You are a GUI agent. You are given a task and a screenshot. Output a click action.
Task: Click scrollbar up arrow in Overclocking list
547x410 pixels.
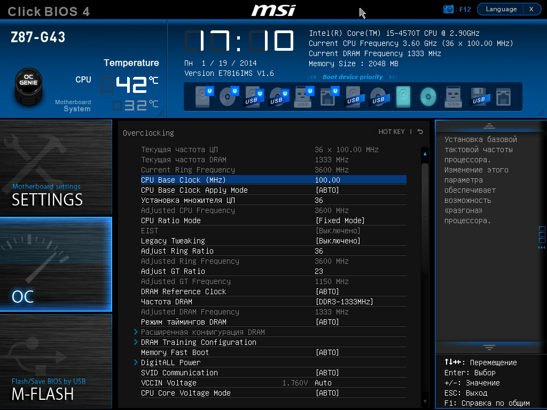(425, 153)
